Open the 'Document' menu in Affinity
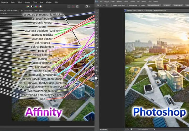The image size is (189, 131). pyautogui.click(x=5, y=2)
